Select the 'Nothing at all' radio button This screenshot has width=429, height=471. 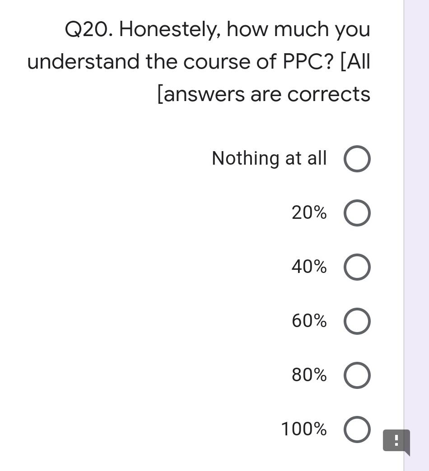click(x=357, y=158)
